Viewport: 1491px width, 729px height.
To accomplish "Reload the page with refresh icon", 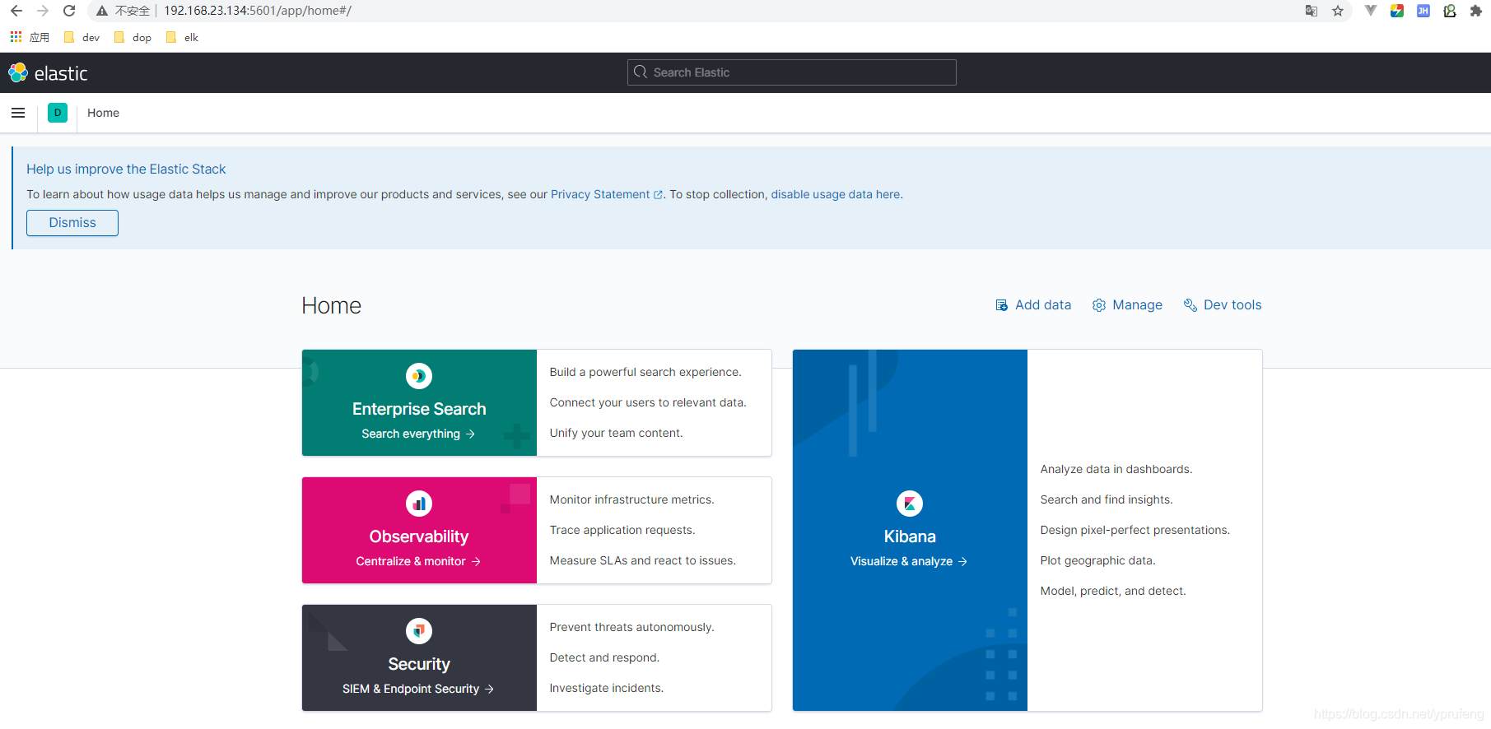I will click(69, 11).
